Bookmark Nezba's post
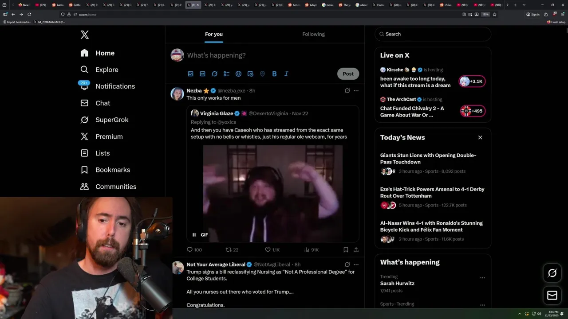Image resolution: width=568 pixels, height=319 pixels. 346,250
